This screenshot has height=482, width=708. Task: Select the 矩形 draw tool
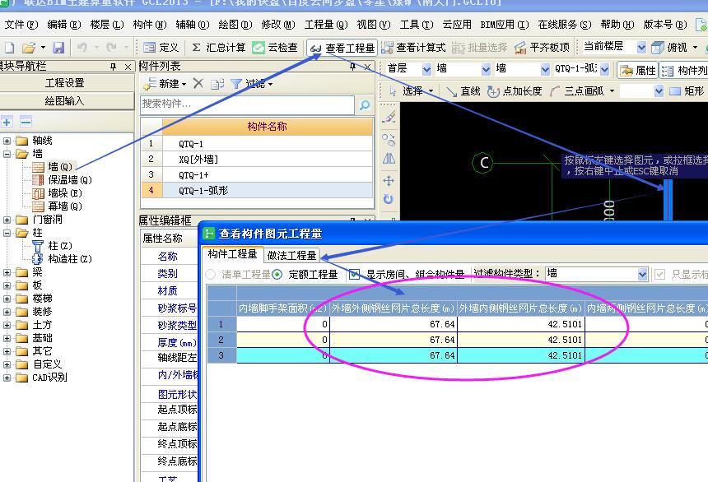click(687, 91)
